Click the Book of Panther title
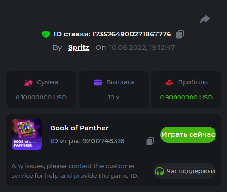227x192 pixels. point(79,128)
